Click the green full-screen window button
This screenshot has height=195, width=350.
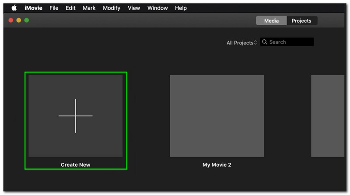27,20
